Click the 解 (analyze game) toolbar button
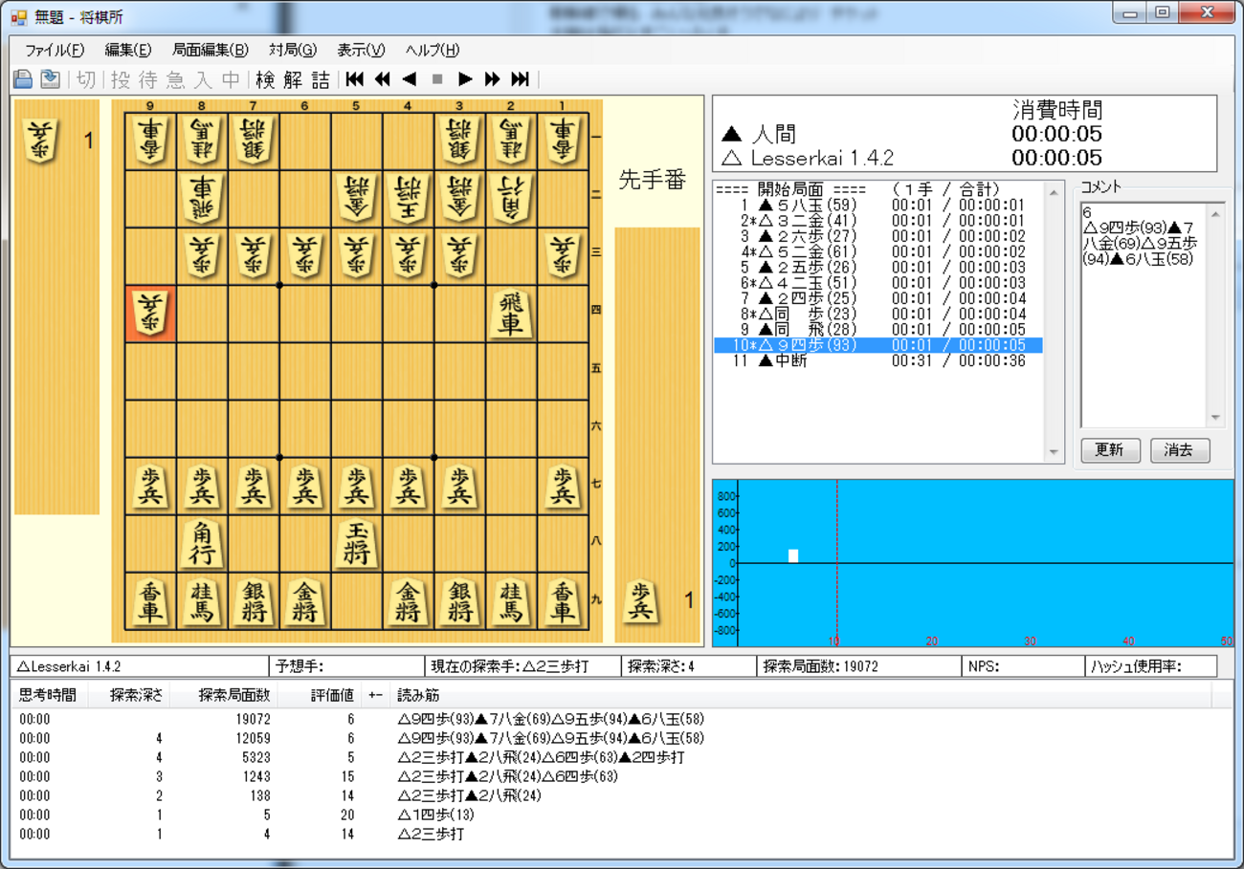 point(293,79)
